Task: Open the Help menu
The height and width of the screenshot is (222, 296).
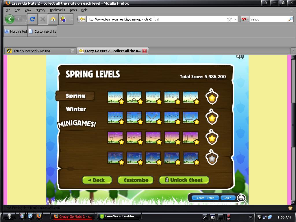Action: point(84,10)
